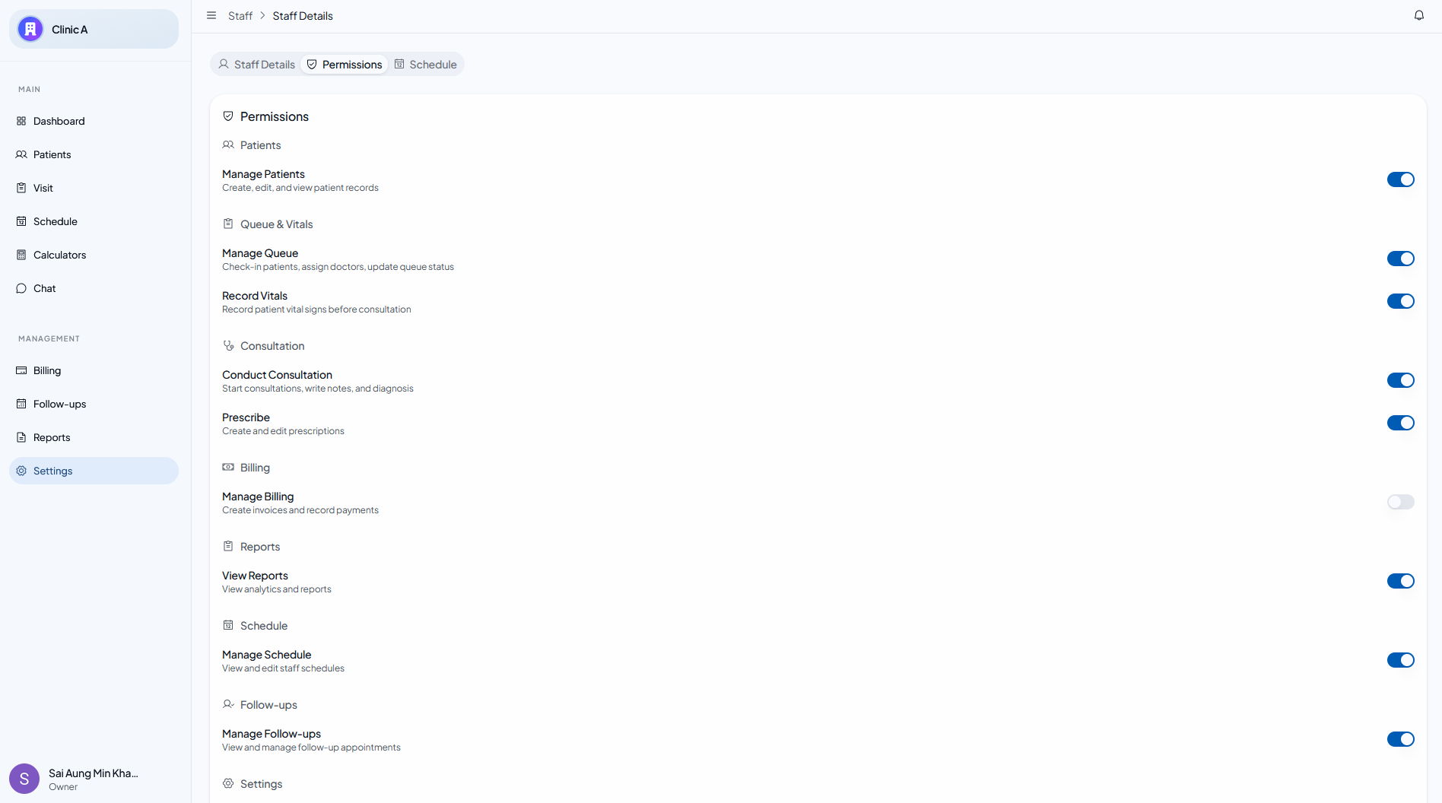This screenshot has height=803, width=1442.
Task: Click the MANAGEMENT sidebar group label
Action: click(x=49, y=338)
